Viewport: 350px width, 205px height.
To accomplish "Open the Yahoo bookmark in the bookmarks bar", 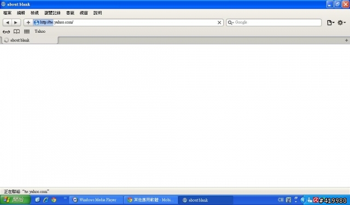I will 40,32.
